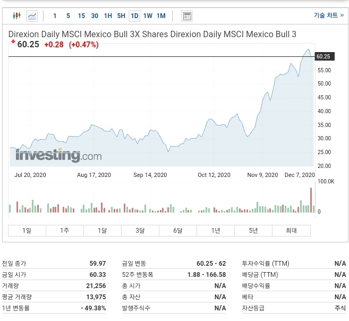The width and height of the screenshot is (349, 321).
Task: Select the 5H interval
Action: 121,16
